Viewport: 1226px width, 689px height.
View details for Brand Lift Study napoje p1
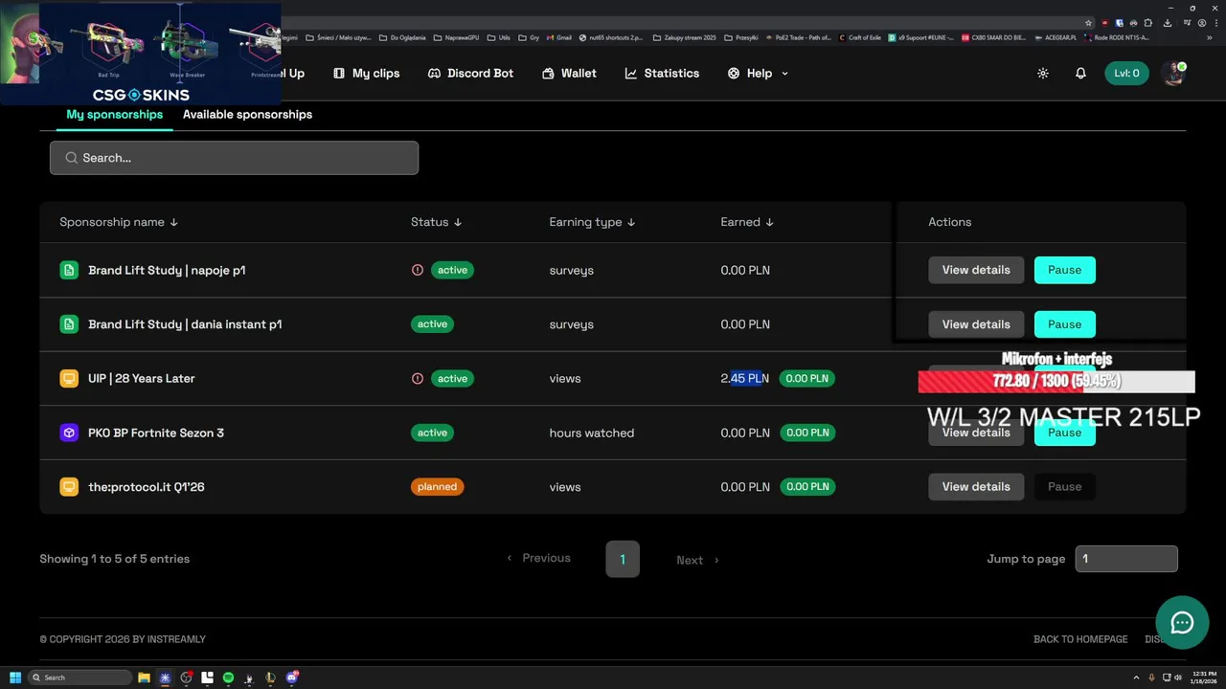click(x=976, y=270)
